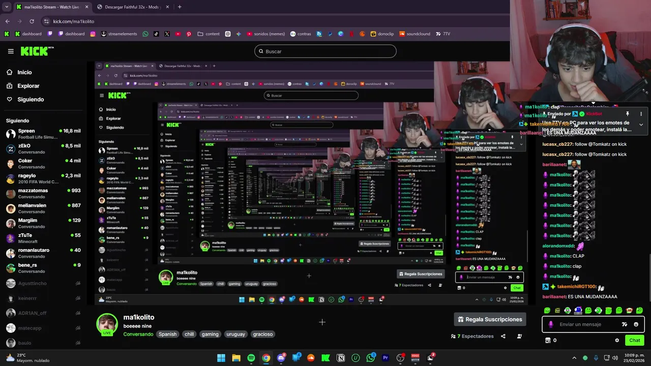Open the 7TV bookmark
This screenshot has width=651, height=366.
click(442, 34)
